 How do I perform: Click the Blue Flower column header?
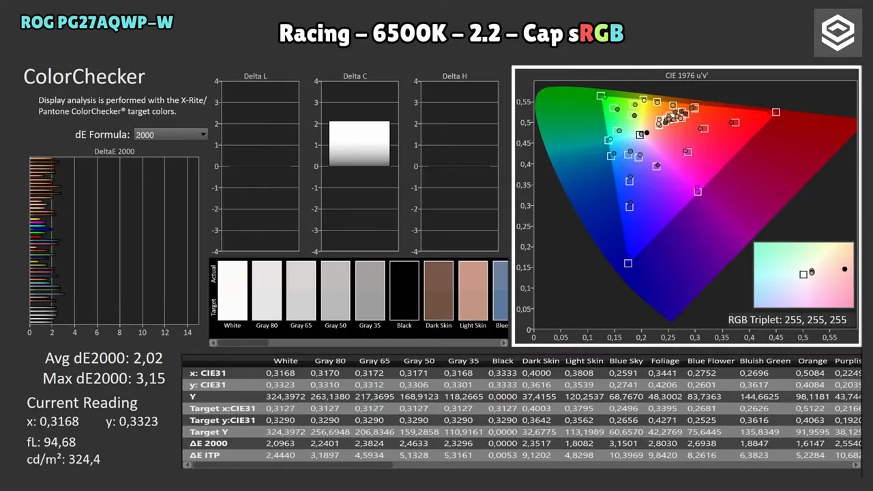click(x=711, y=361)
